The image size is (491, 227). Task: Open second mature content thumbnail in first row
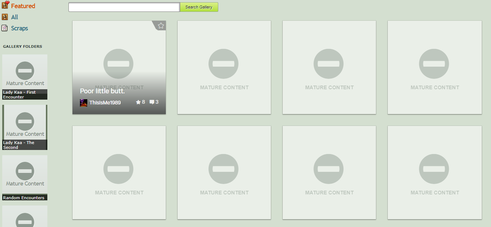point(224,67)
